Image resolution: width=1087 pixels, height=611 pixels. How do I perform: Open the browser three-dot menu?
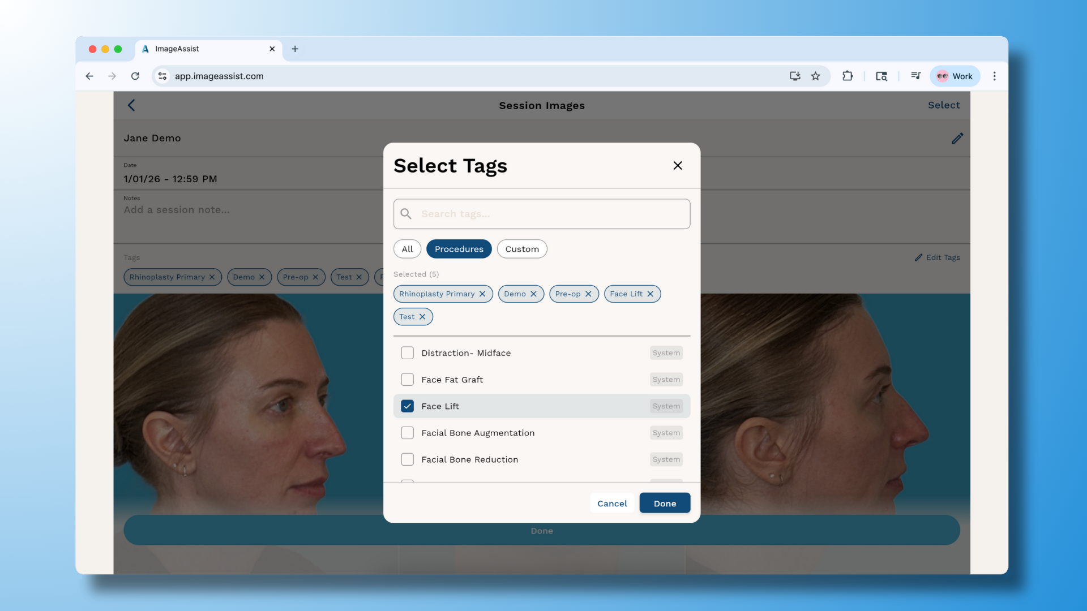(x=995, y=76)
